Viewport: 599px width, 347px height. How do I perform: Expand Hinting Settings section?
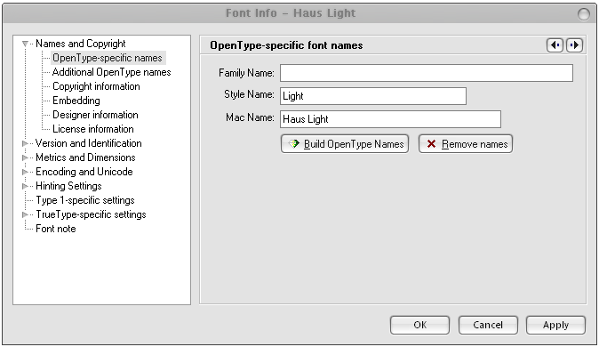(25, 186)
